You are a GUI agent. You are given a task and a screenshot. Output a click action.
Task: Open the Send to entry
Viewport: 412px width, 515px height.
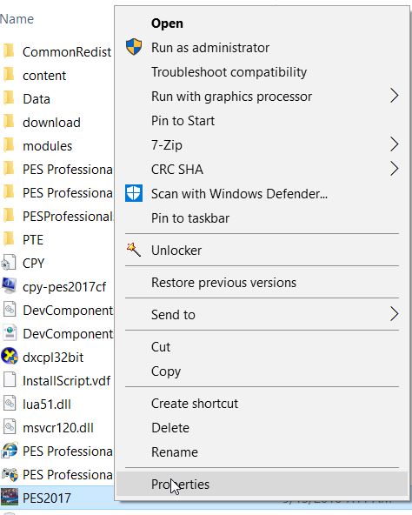tap(262, 315)
